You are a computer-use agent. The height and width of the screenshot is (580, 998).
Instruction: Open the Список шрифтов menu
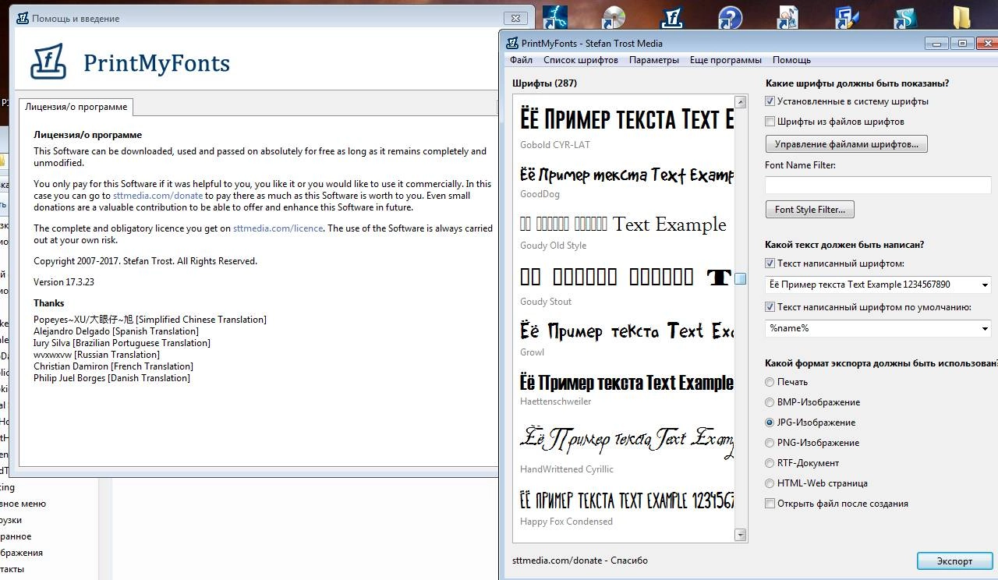581,60
